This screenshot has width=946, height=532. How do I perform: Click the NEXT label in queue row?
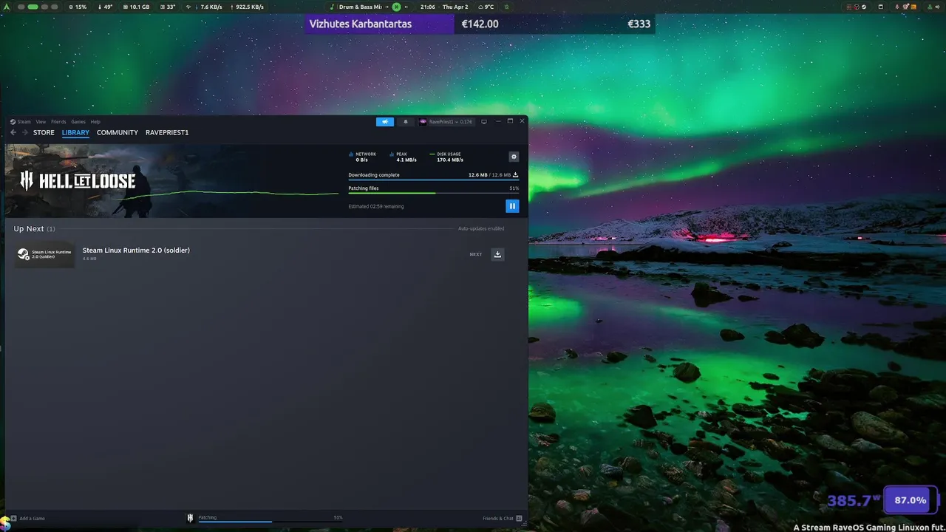476,254
